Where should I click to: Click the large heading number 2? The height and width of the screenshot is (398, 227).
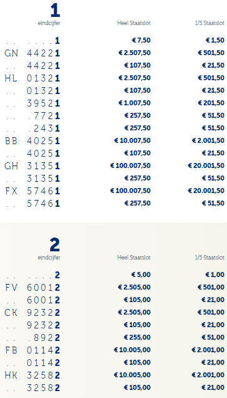click(x=55, y=245)
